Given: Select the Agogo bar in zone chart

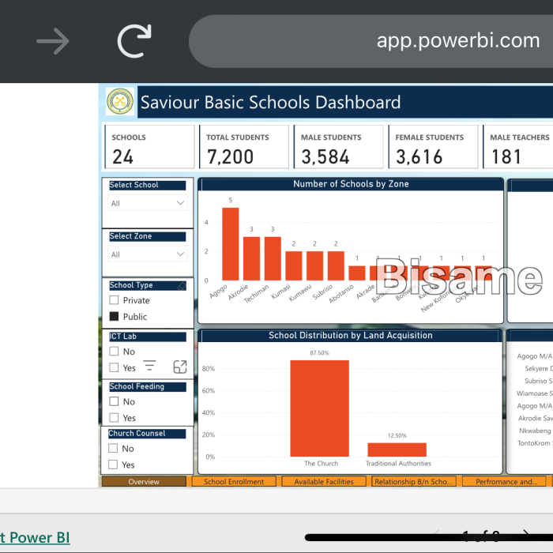Looking at the screenshot, I should pos(231,244).
